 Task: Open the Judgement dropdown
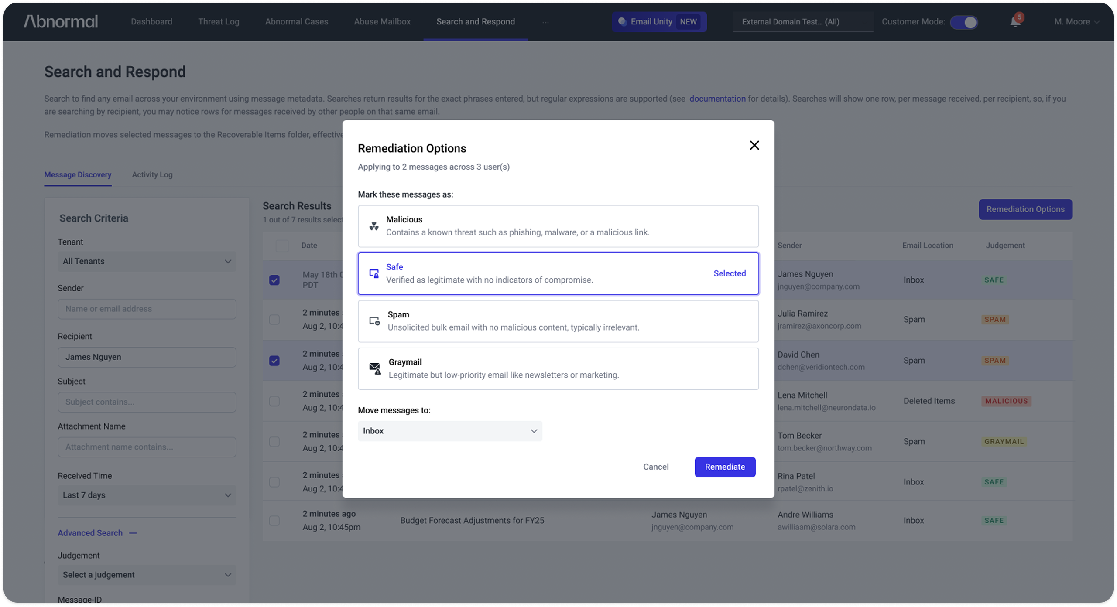tap(147, 575)
